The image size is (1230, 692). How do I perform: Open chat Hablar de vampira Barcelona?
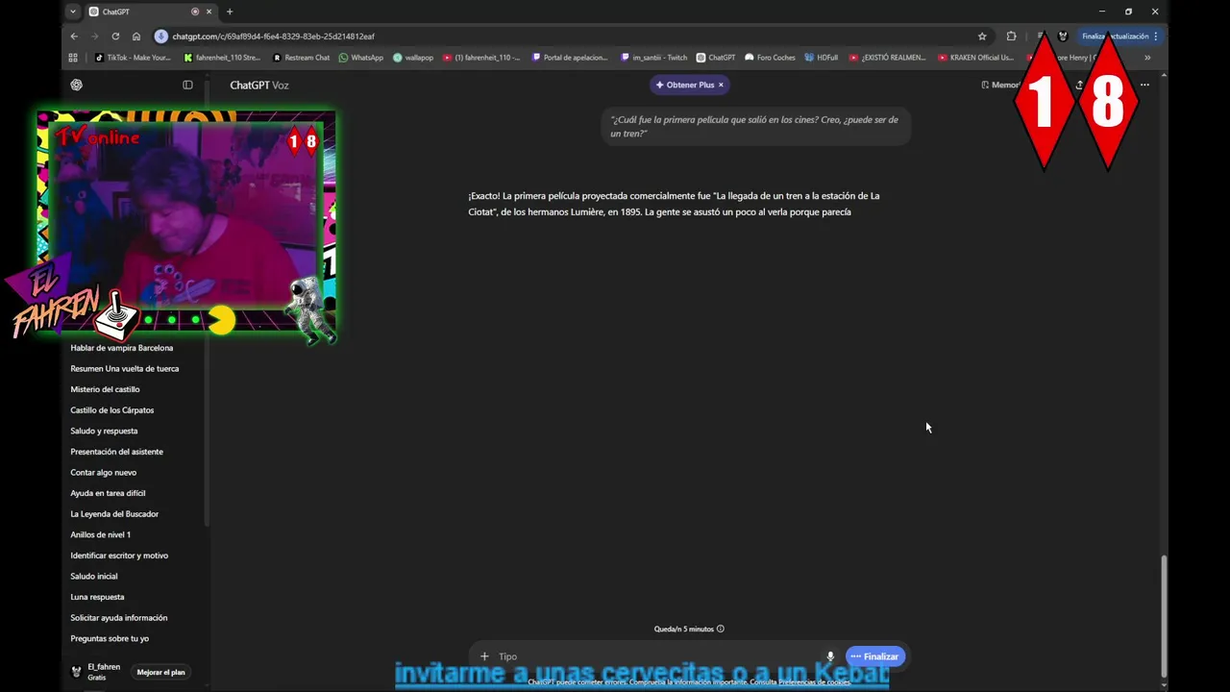point(122,348)
